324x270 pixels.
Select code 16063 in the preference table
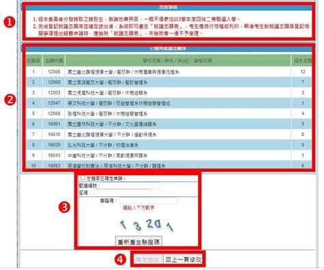click(x=54, y=165)
